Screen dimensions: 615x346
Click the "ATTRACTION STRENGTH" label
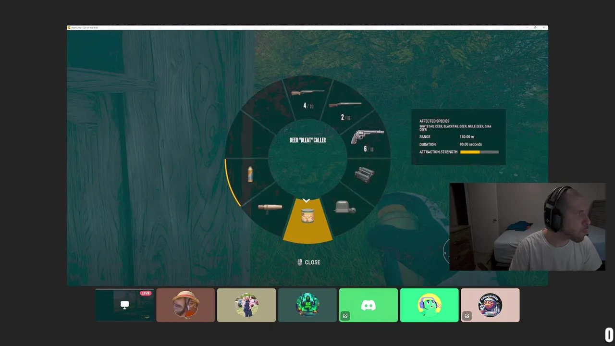click(438, 152)
